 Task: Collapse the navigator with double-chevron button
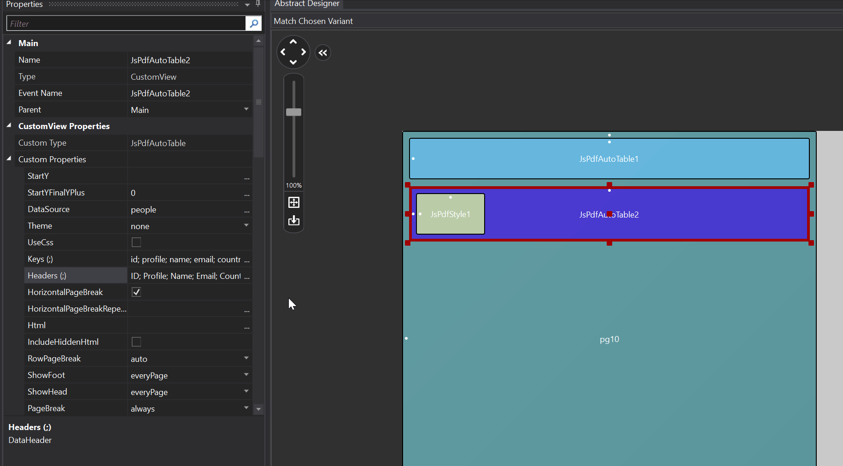pyautogui.click(x=323, y=53)
